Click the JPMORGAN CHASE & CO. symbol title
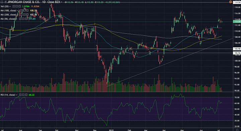The image size is (241, 131). (x=23, y=2)
